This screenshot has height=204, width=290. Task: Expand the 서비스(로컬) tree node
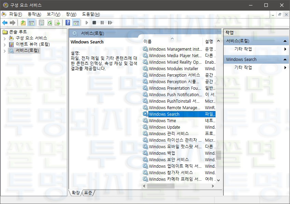(5, 51)
